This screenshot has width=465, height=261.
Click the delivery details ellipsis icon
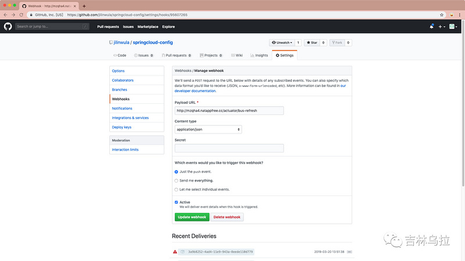pyautogui.click(x=349, y=252)
